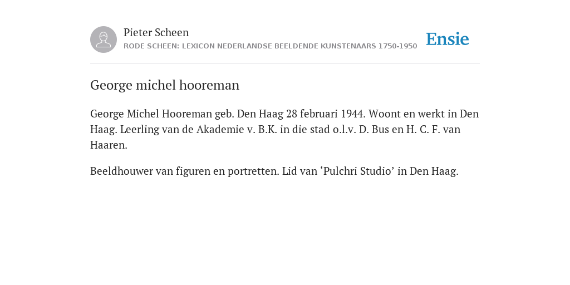Click 'George Michel Hooreman geb.' paragraph start
This screenshot has width=570, height=285.
pyautogui.click(x=162, y=114)
